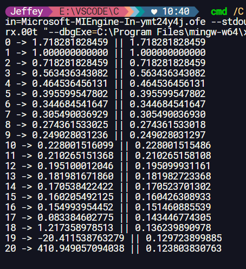Click the green cmd command text
This screenshot has width=246, height=269.
[x=219, y=12]
